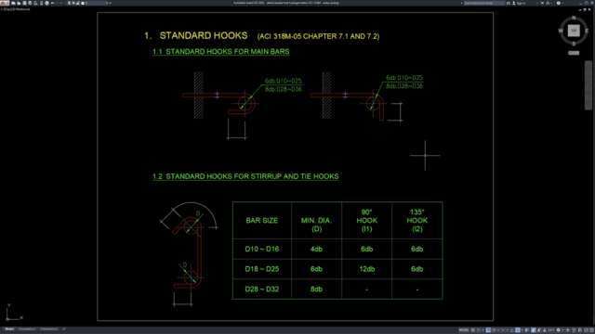595x334 pixels.
Task: Click the '1. STANDARD HOOKS' title text
Action: (196, 35)
